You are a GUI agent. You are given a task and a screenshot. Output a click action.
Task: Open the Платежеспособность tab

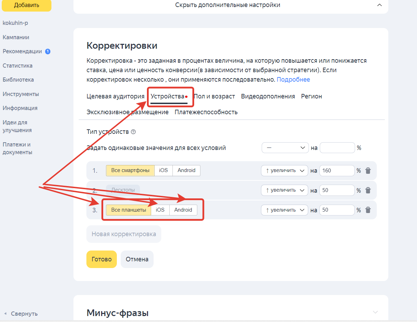pos(206,112)
